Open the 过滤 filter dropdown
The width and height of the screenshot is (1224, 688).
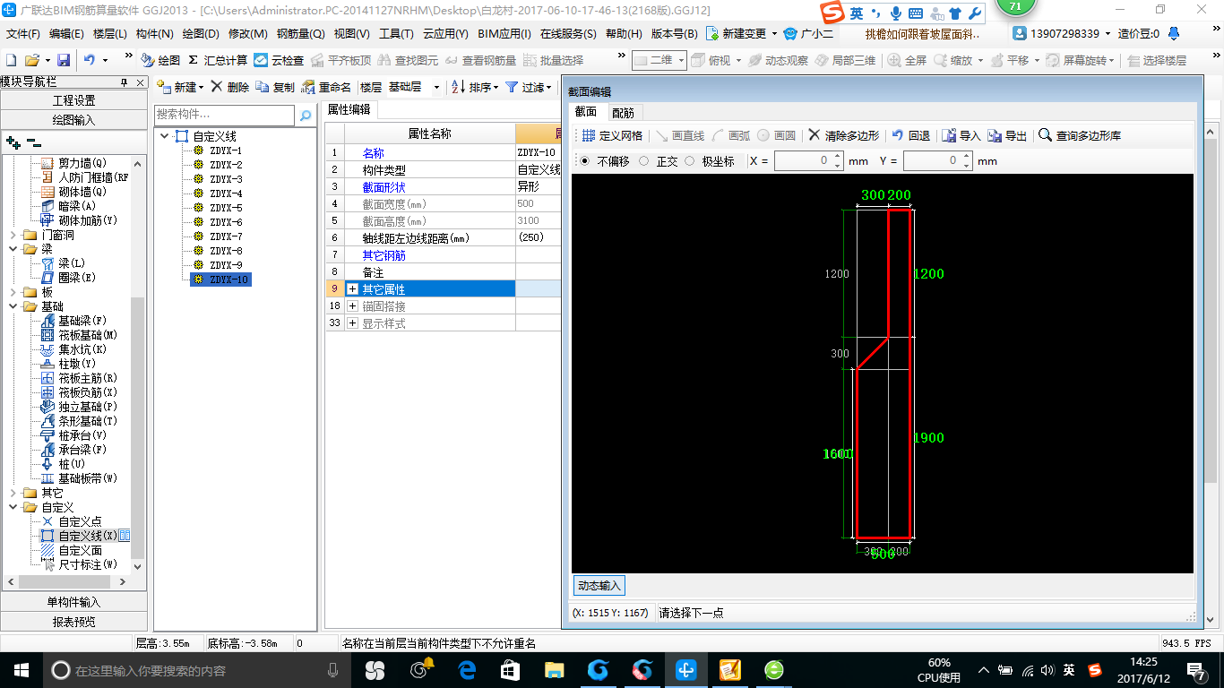[528, 87]
